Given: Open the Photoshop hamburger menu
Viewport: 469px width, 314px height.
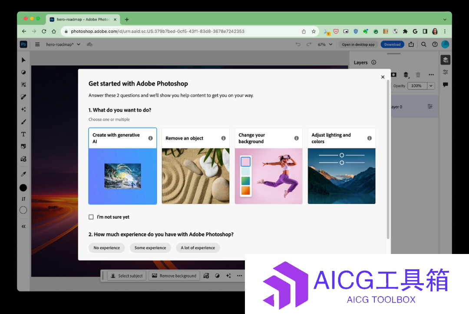Looking at the screenshot, I should tap(37, 44).
